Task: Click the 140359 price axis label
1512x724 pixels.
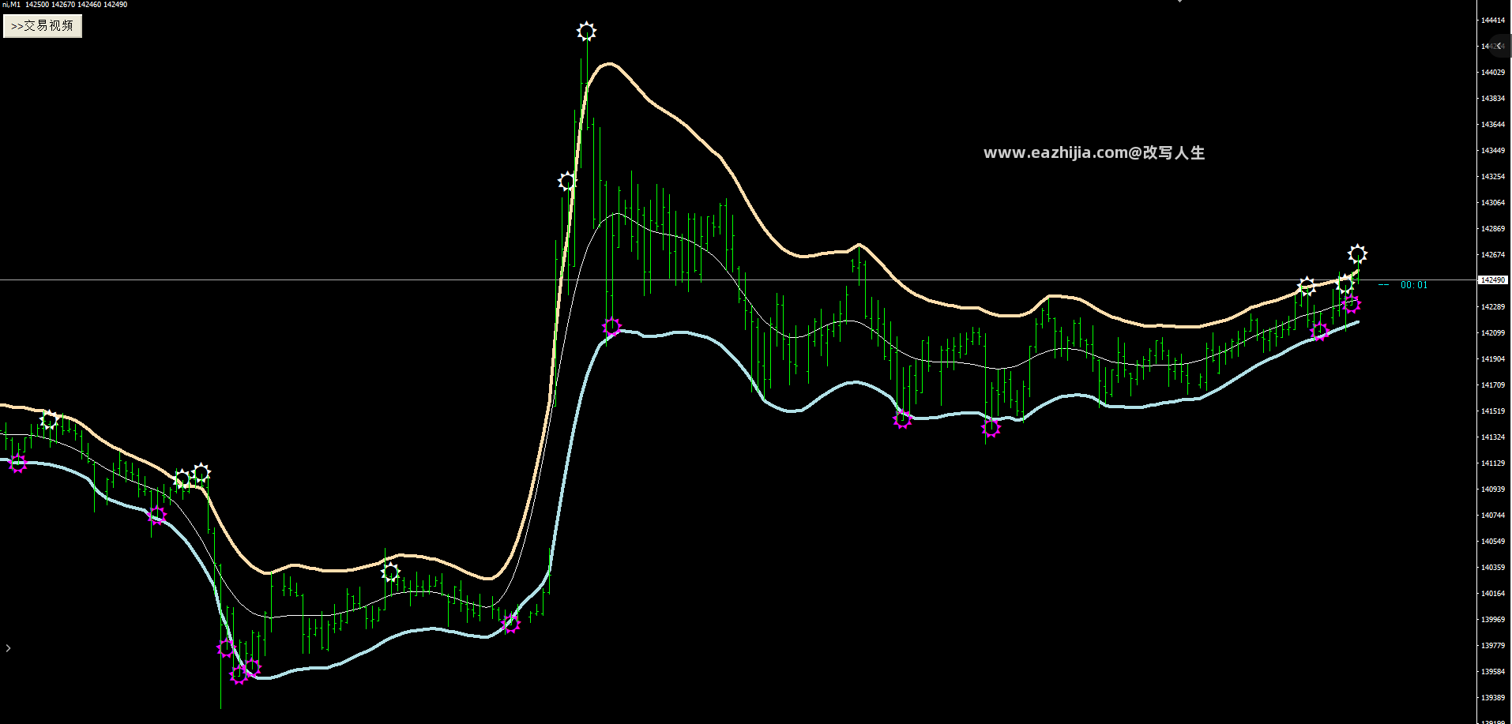Action: click(1492, 567)
